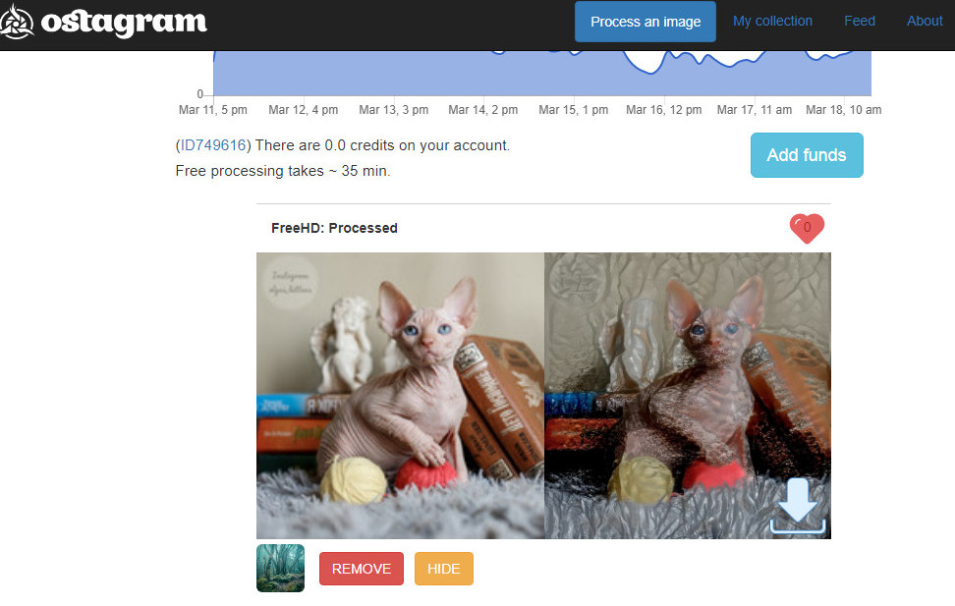Click the blue chart area near Mar 14
The height and width of the screenshot is (606, 955).
click(483, 74)
